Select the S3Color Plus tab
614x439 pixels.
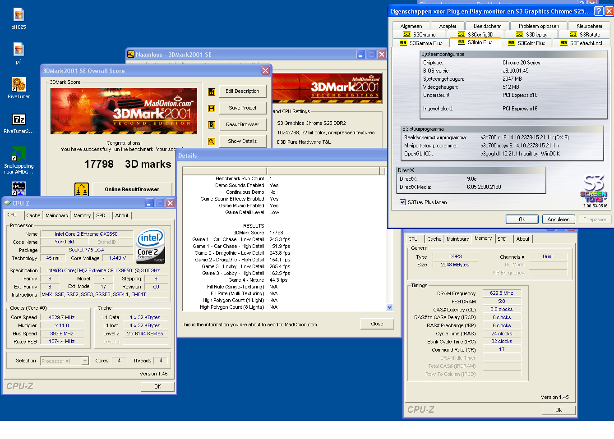[526, 43]
